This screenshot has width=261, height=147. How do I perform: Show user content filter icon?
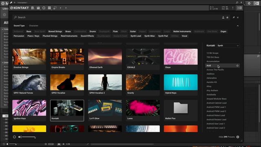coord(223,17)
